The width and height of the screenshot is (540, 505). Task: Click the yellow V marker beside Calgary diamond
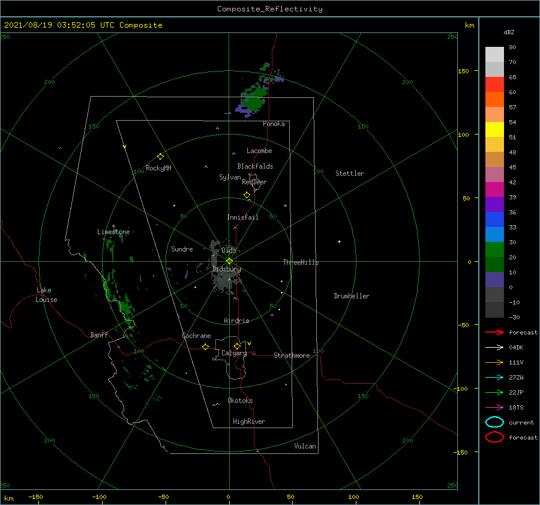250,343
